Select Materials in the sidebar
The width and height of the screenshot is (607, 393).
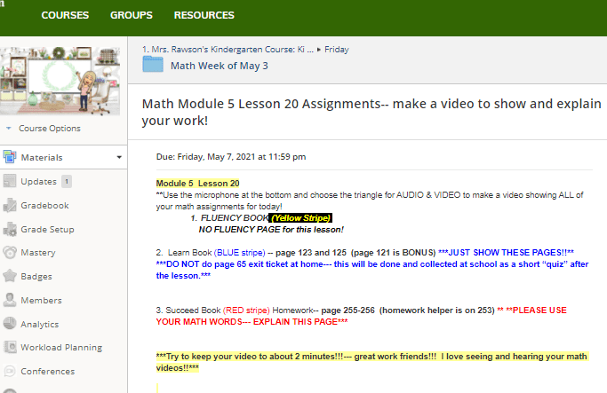coord(42,157)
